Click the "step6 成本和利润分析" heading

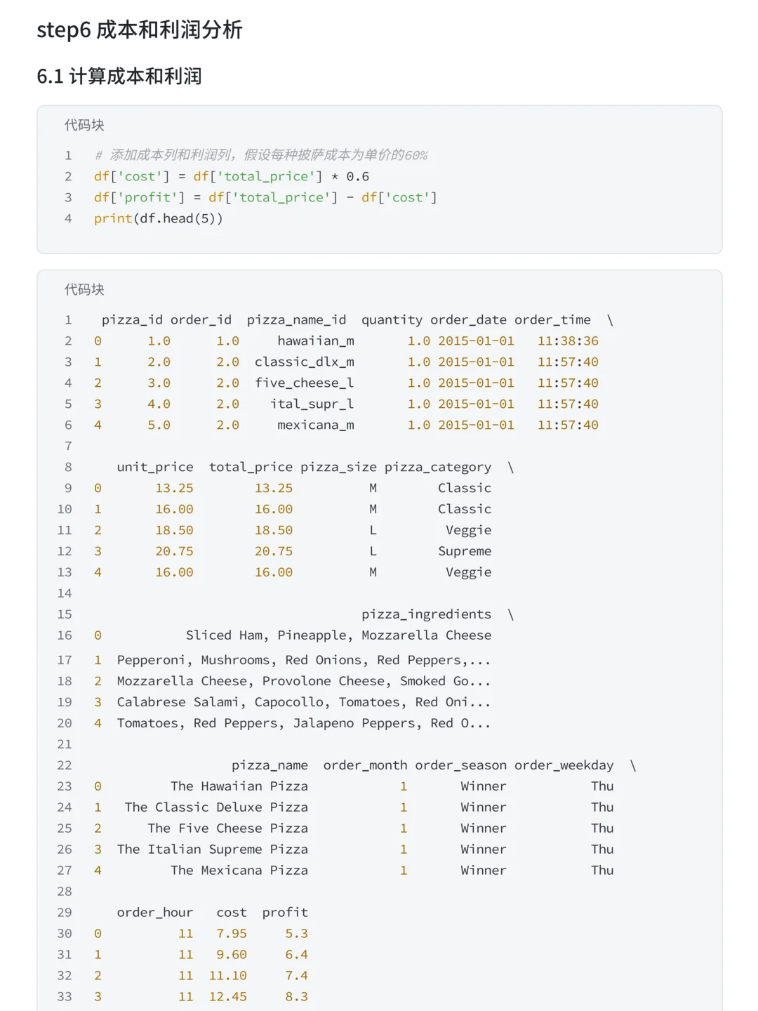(x=140, y=30)
